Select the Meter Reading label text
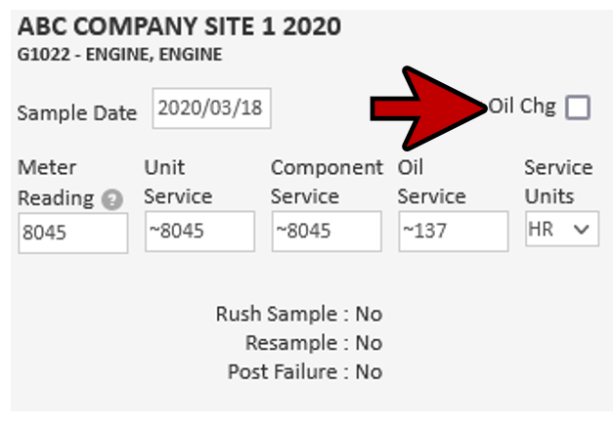 pyautogui.click(x=56, y=182)
